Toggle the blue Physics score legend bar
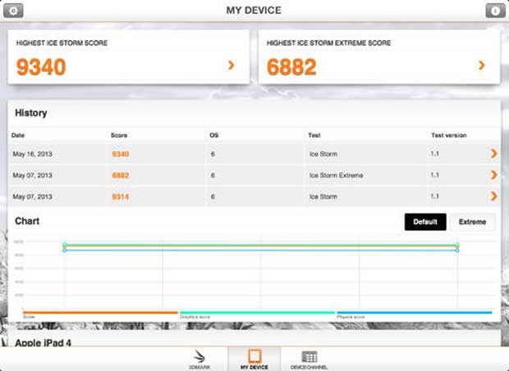Screen dimensions: 509x371 [415, 313]
